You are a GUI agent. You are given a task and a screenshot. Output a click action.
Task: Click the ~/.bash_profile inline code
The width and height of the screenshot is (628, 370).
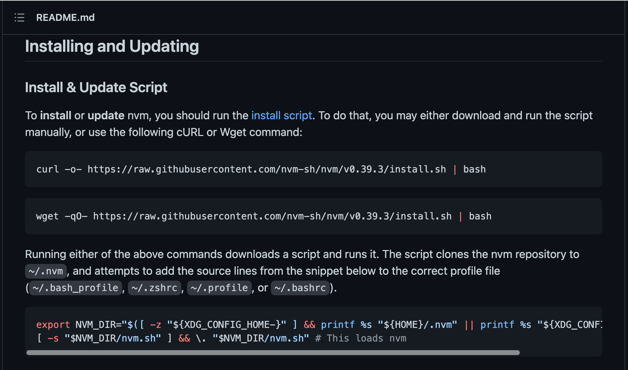point(75,288)
